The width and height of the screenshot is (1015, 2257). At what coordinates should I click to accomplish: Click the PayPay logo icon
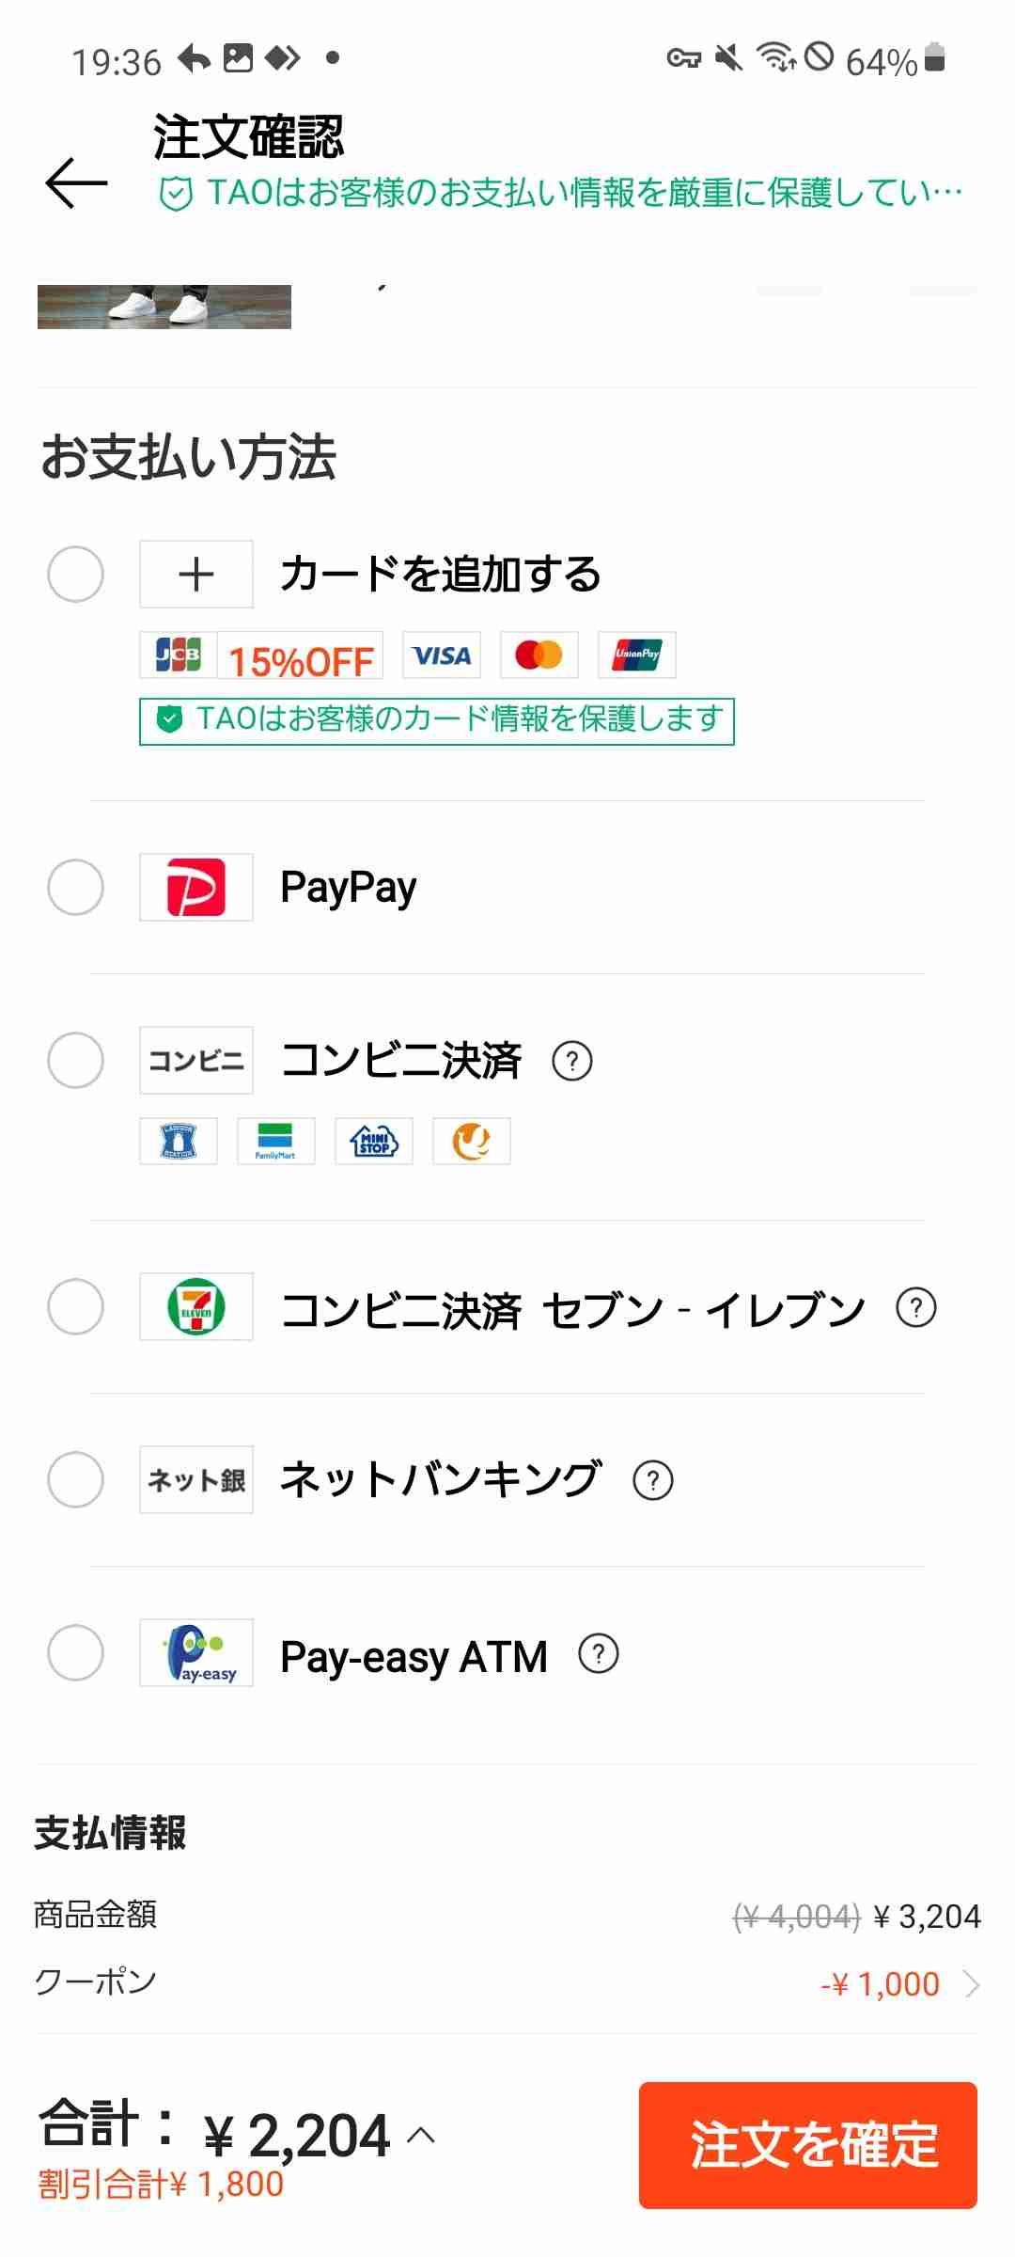tap(195, 887)
